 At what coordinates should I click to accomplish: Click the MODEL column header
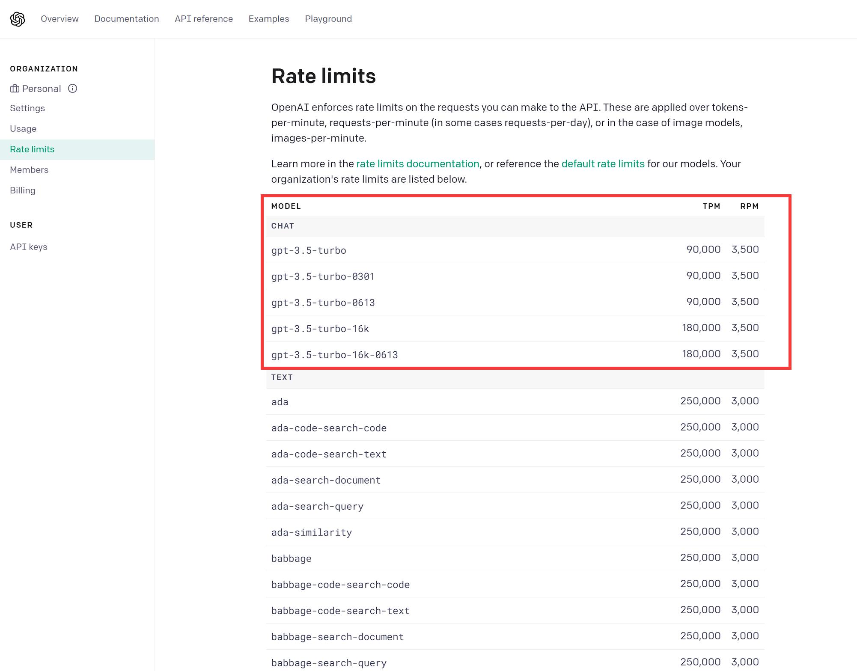(286, 206)
